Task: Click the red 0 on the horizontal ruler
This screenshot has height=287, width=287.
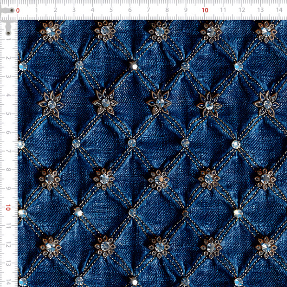Action: (18, 10)
